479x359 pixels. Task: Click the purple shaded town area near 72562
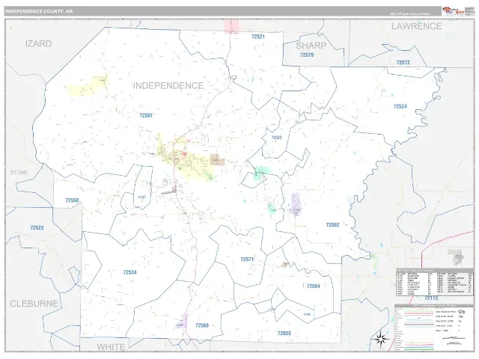pyautogui.click(x=295, y=204)
